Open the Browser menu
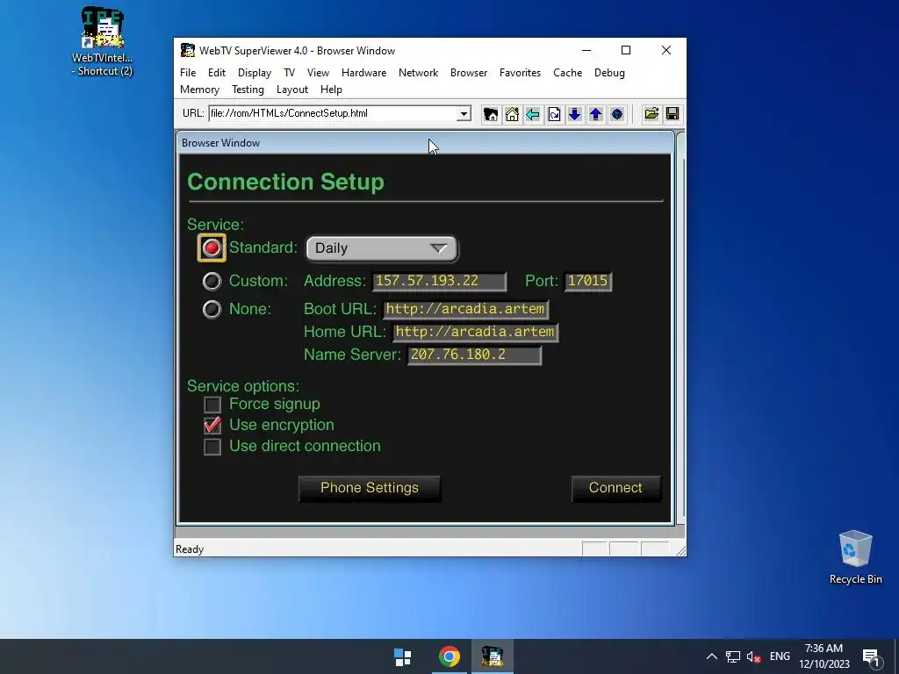The height and width of the screenshot is (674, 899). (469, 73)
